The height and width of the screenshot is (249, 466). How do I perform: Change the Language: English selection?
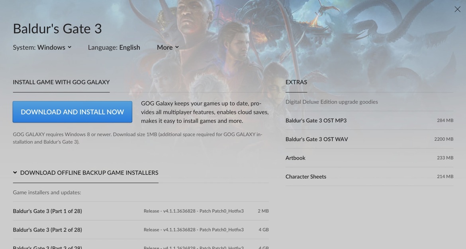pos(114,47)
